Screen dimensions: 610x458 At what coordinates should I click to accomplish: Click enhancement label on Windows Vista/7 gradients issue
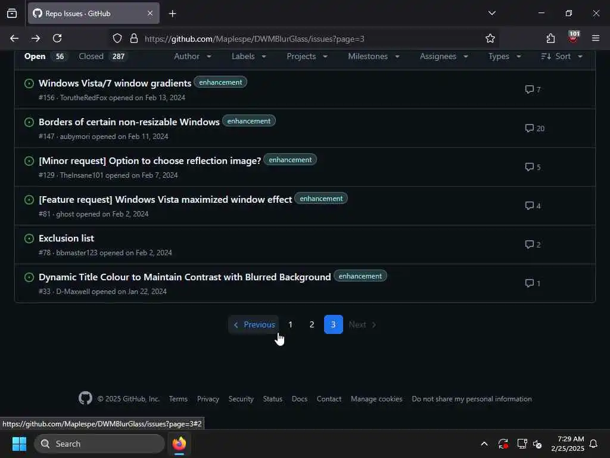pos(220,82)
